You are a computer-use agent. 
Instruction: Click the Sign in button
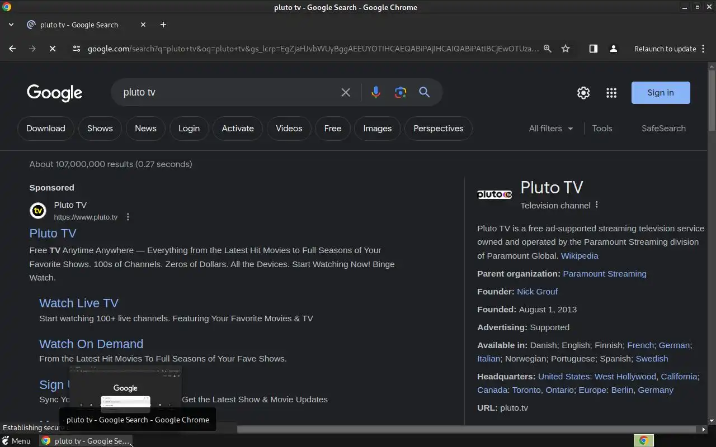point(661,93)
